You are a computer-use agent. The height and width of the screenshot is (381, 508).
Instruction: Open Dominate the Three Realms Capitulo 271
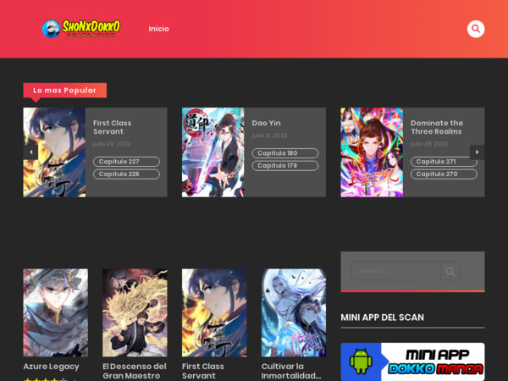[x=444, y=162]
